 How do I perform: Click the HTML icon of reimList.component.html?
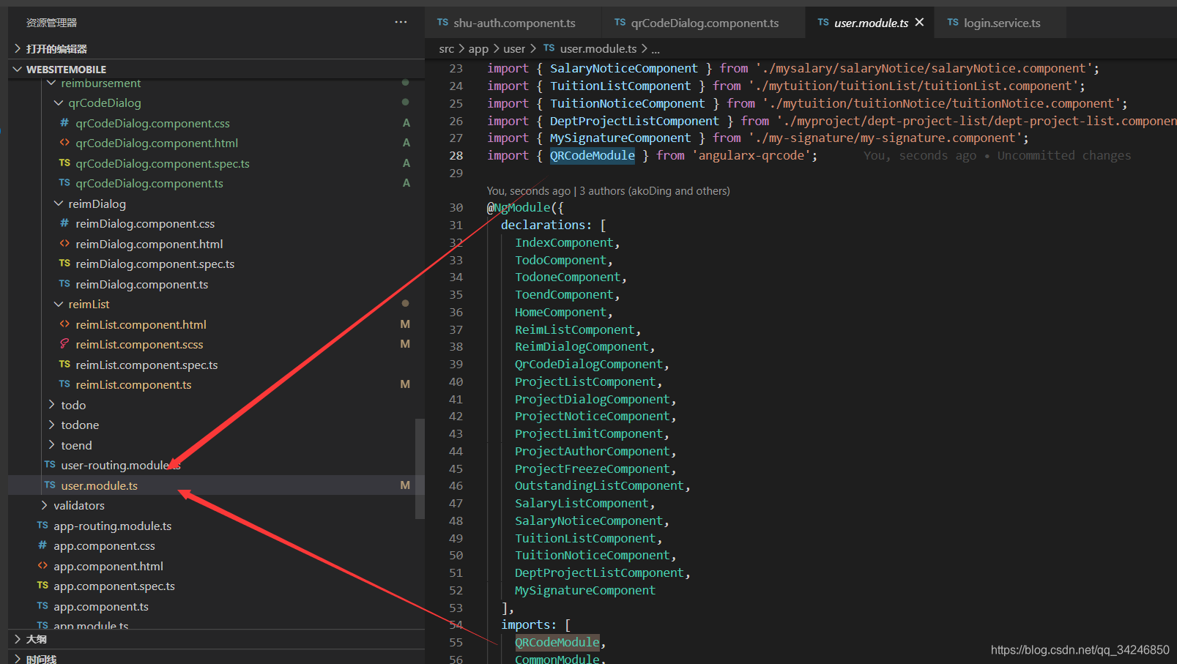pyautogui.click(x=64, y=324)
